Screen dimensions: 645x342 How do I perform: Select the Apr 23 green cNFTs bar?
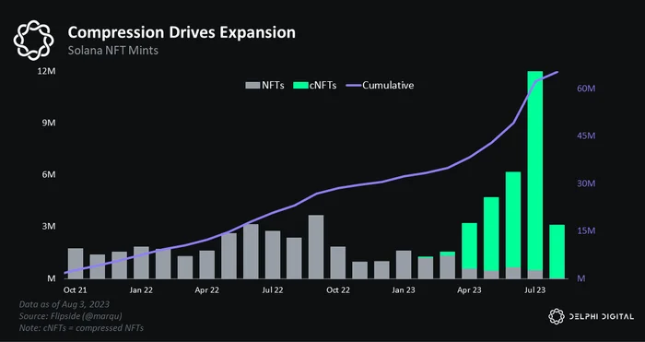[469, 246]
